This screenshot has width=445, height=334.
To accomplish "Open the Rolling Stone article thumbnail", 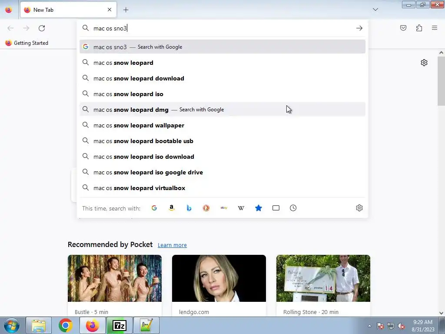I will tap(323, 278).
